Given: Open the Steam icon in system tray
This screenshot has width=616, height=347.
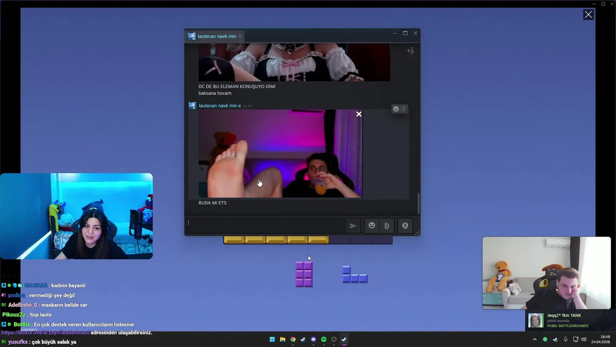Looking at the screenshot, I should (555, 339).
